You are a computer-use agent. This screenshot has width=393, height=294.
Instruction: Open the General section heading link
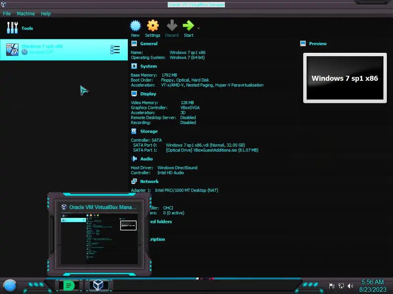click(x=149, y=44)
